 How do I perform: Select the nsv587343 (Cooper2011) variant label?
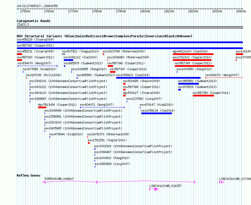pos(36,57)
